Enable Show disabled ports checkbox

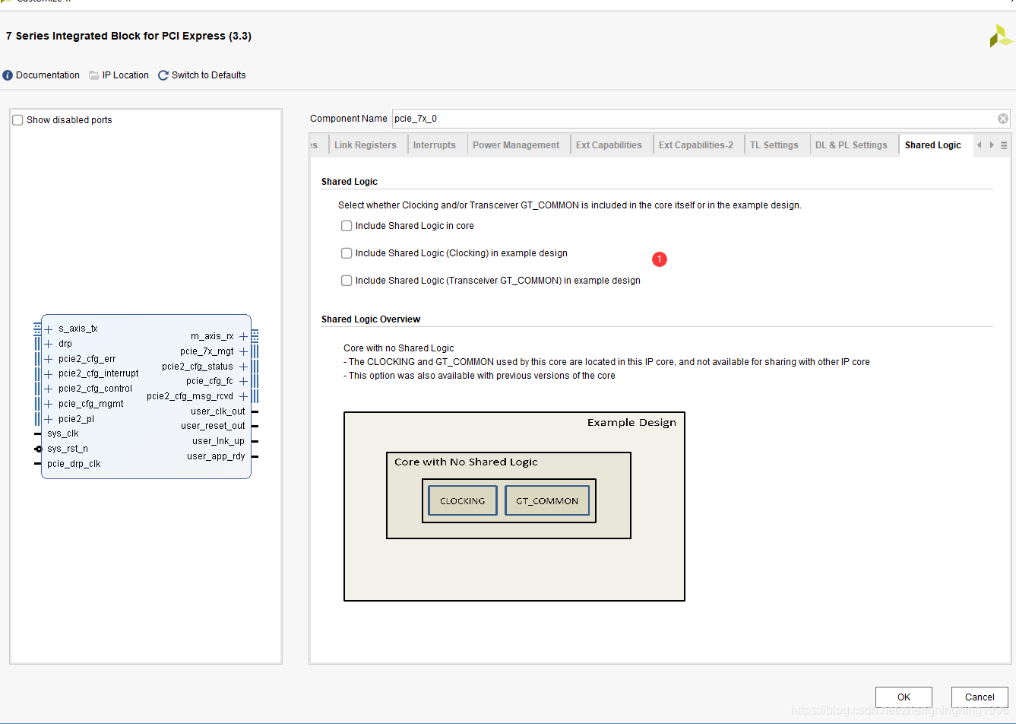pos(17,120)
